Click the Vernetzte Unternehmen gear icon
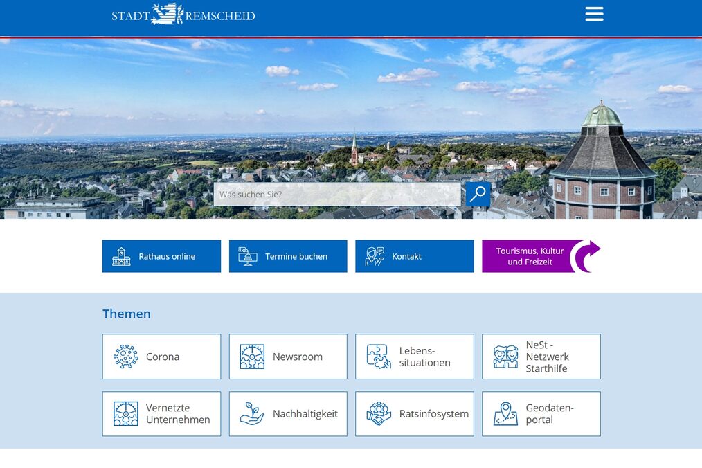This screenshot has height=468, width=702. pyautogui.click(x=125, y=414)
